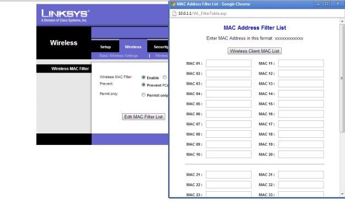
Task: Click the MAC 01 input field
Action: [229, 63]
